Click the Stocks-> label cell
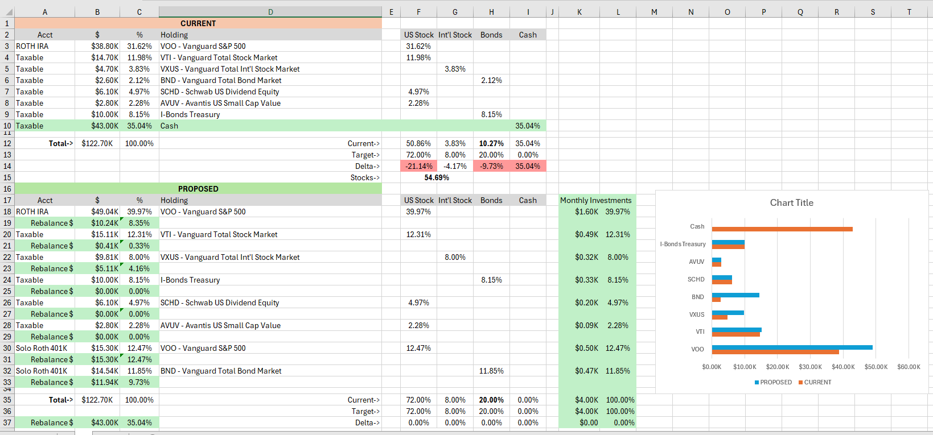933x435 pixels. [x=270, y=177]
